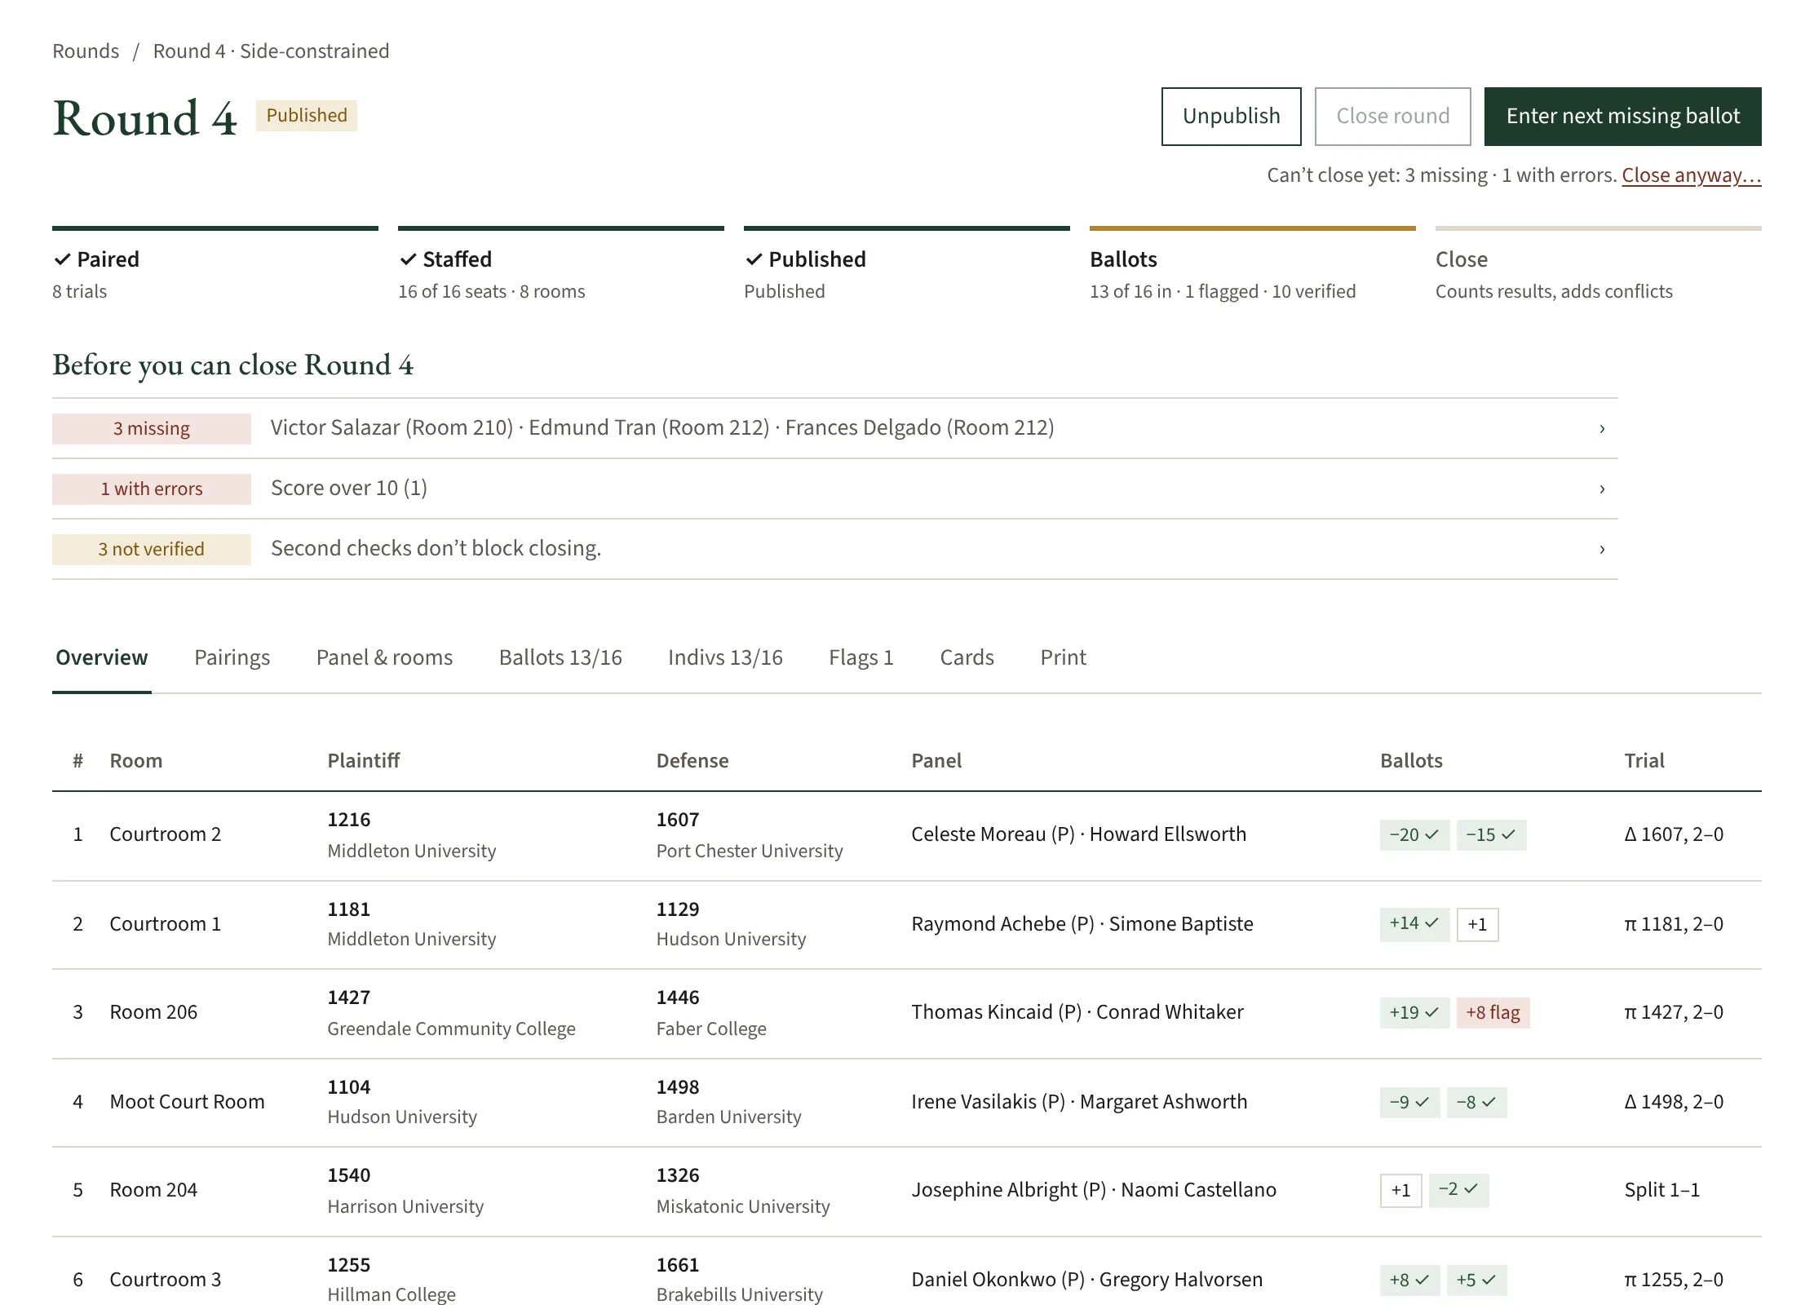Screen dimensions: 1814x1305
Task: Click the 3 not verified badge
Action: (x=152, y=550)
